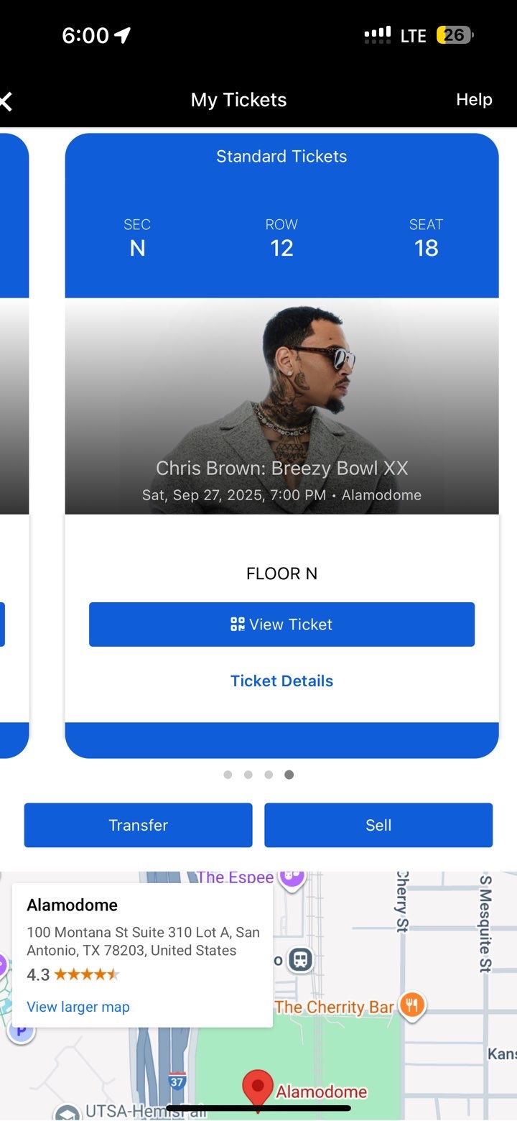
Task: Open Ticket Details
Action: [x=281, y=681]
